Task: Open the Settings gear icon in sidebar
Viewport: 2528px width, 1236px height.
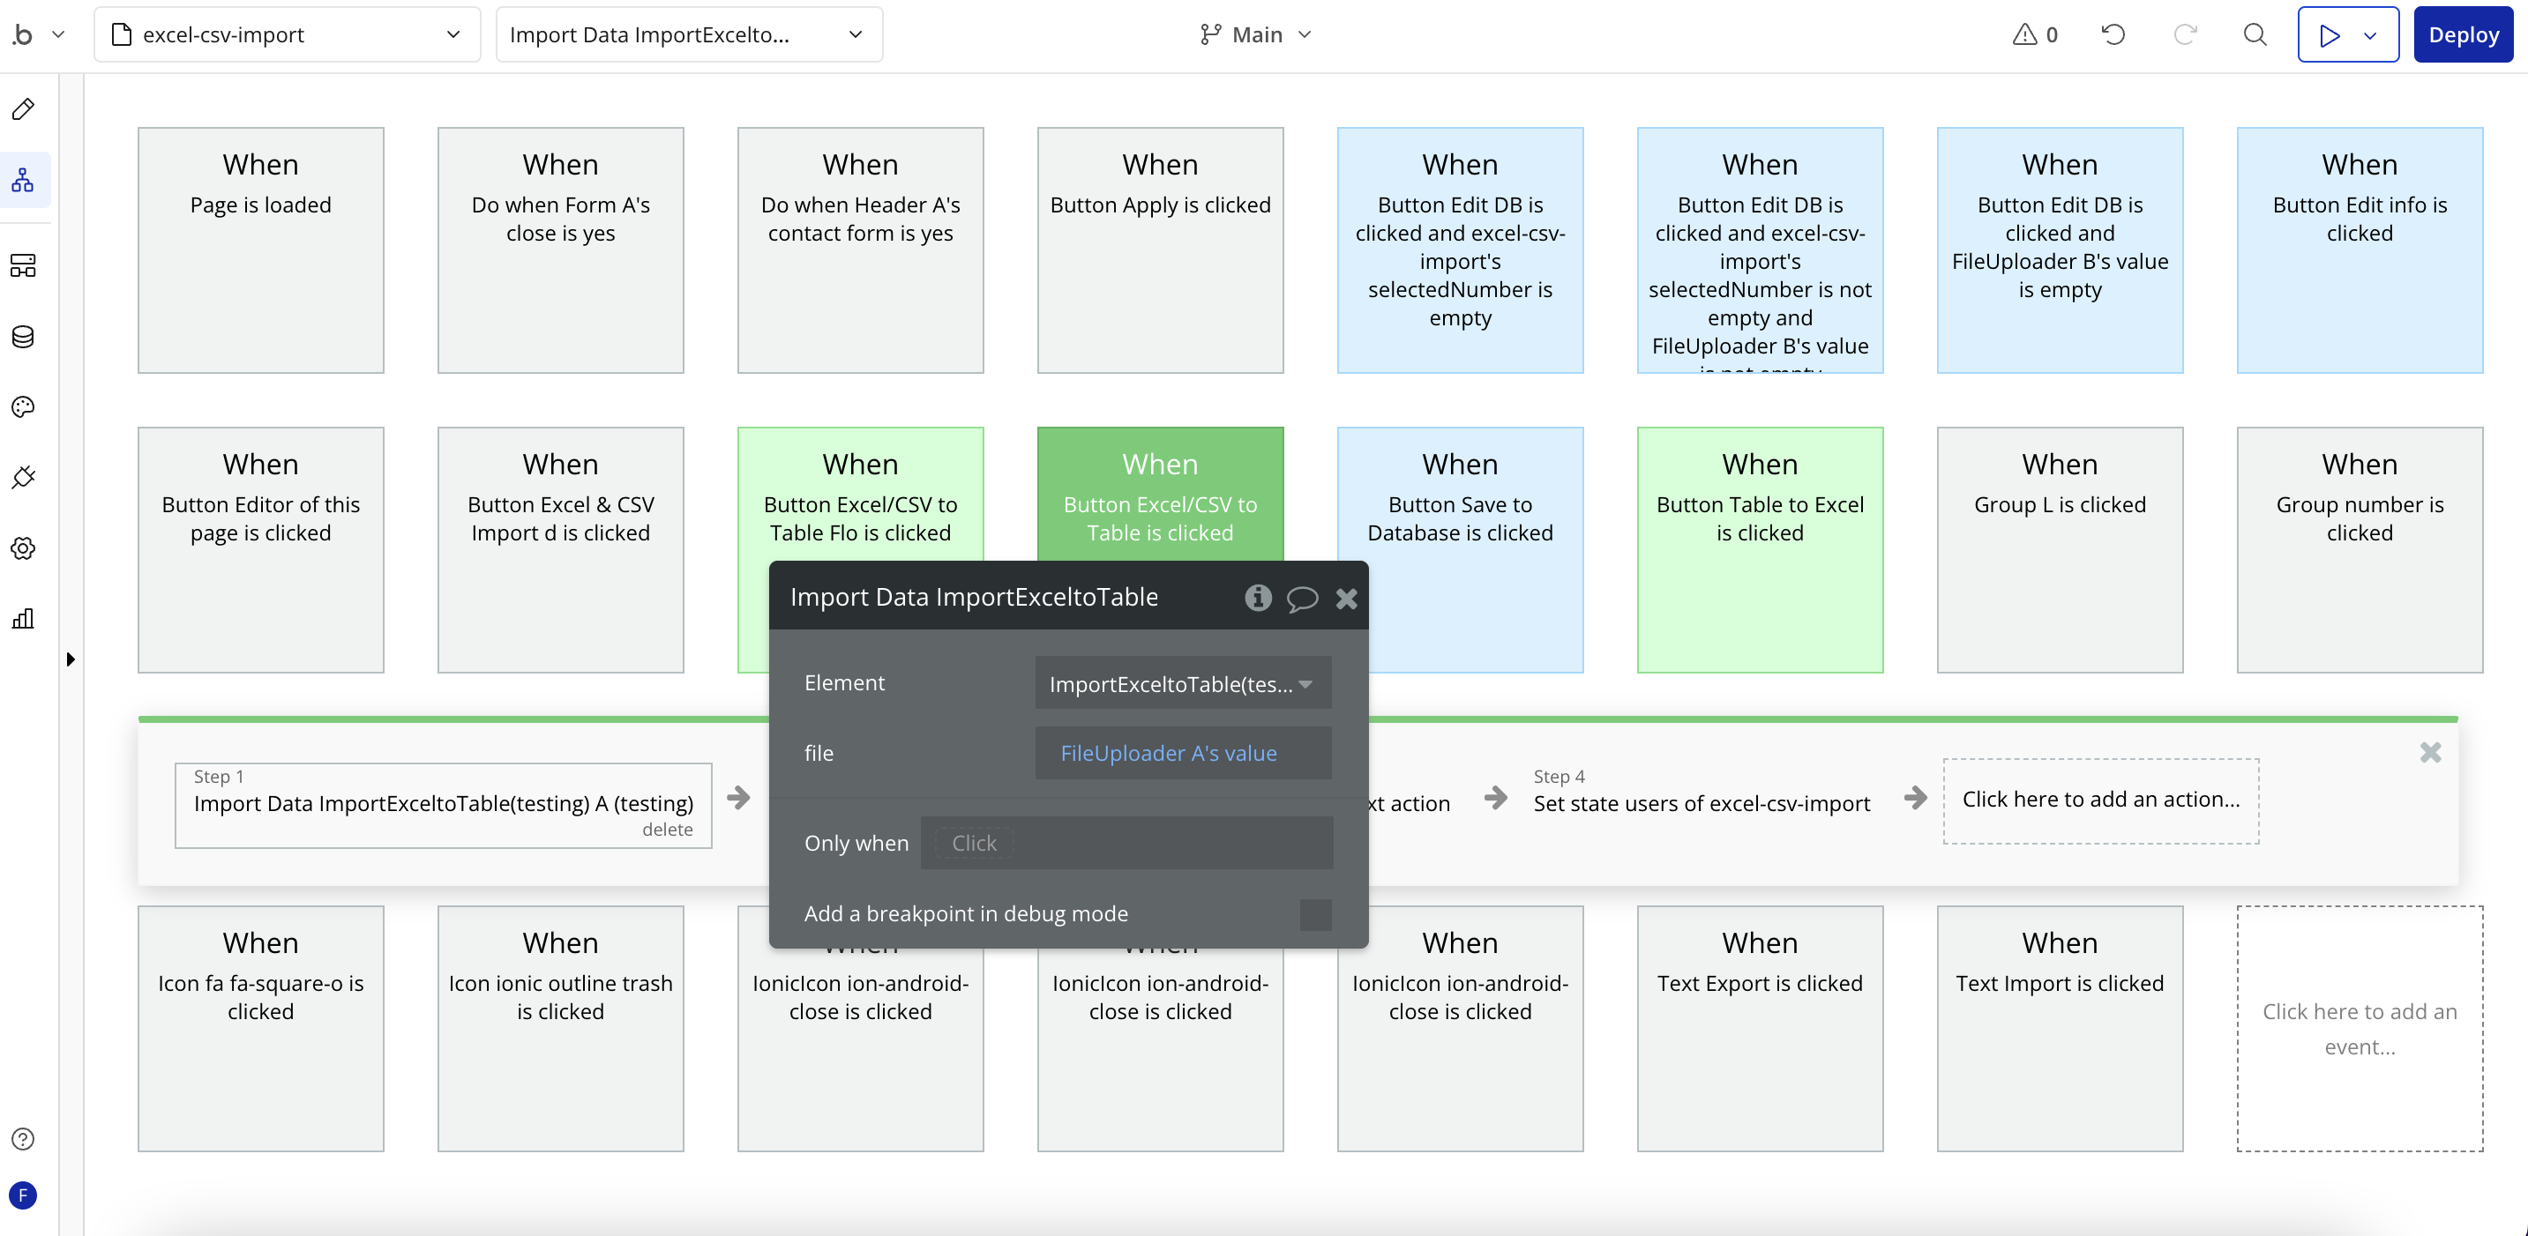Action: [24, 548]
